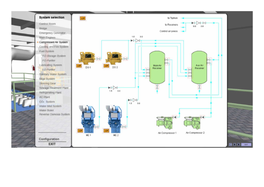Select the DG 1 diesel generator image

tap(87, 58)
